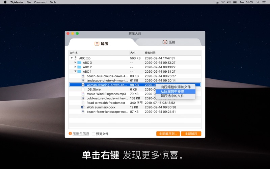270x169 pixels.
Task: Sort by 修改时间 column header
Action: click(172, 53)
